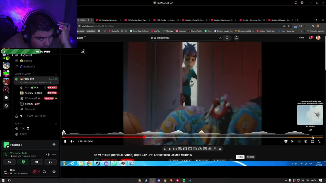
Task: Open Discord user settings gear
Action: (54, 172)
